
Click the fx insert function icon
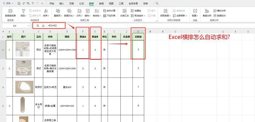pyautogui.click(x=43, y=26)
